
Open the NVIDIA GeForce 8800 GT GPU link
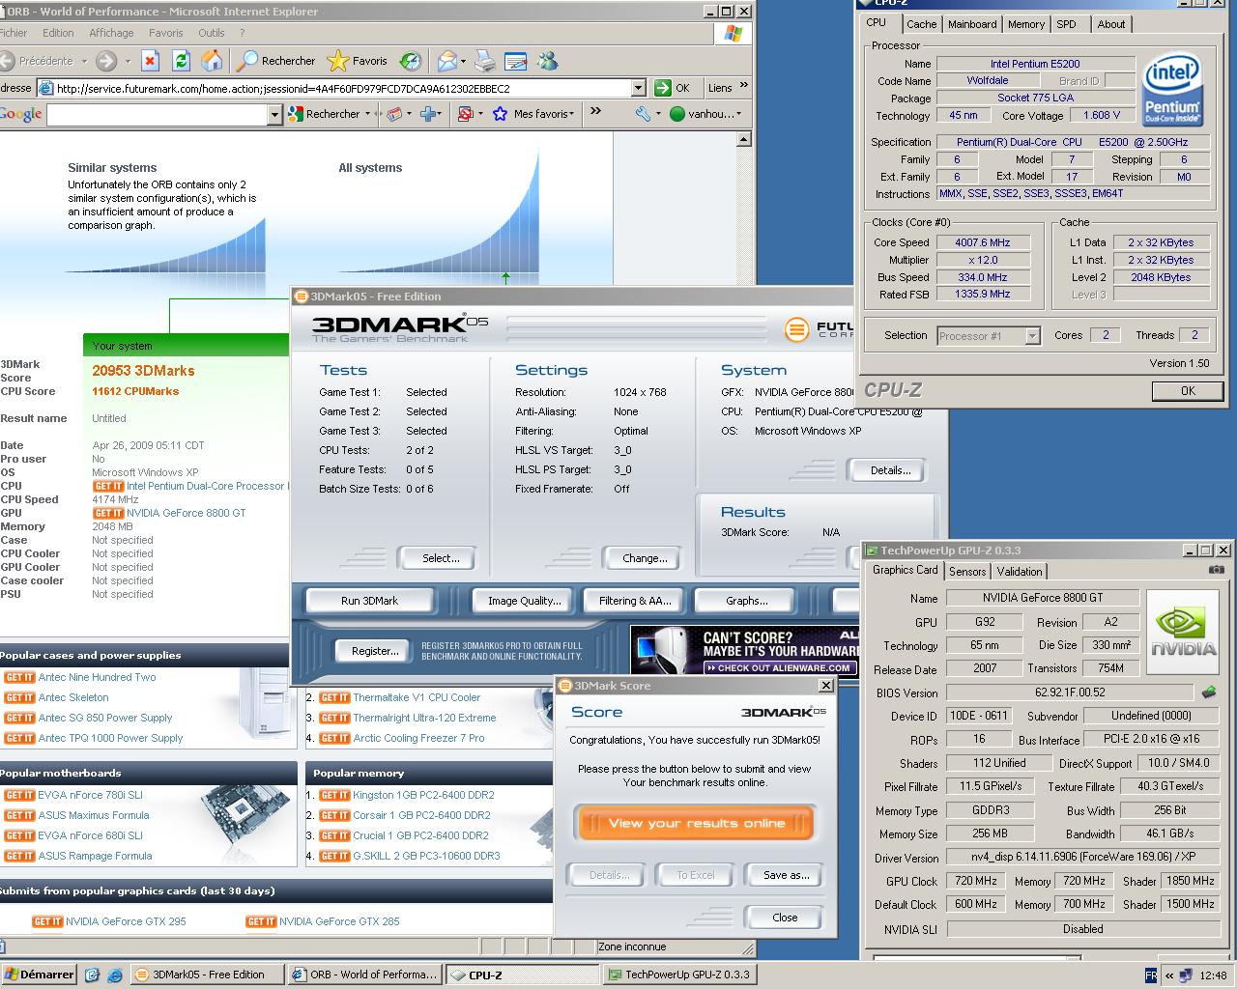click(x=186, y=513)
